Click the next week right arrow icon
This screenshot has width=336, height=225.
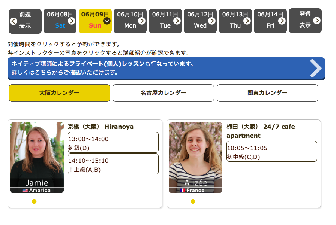(317, 20)
